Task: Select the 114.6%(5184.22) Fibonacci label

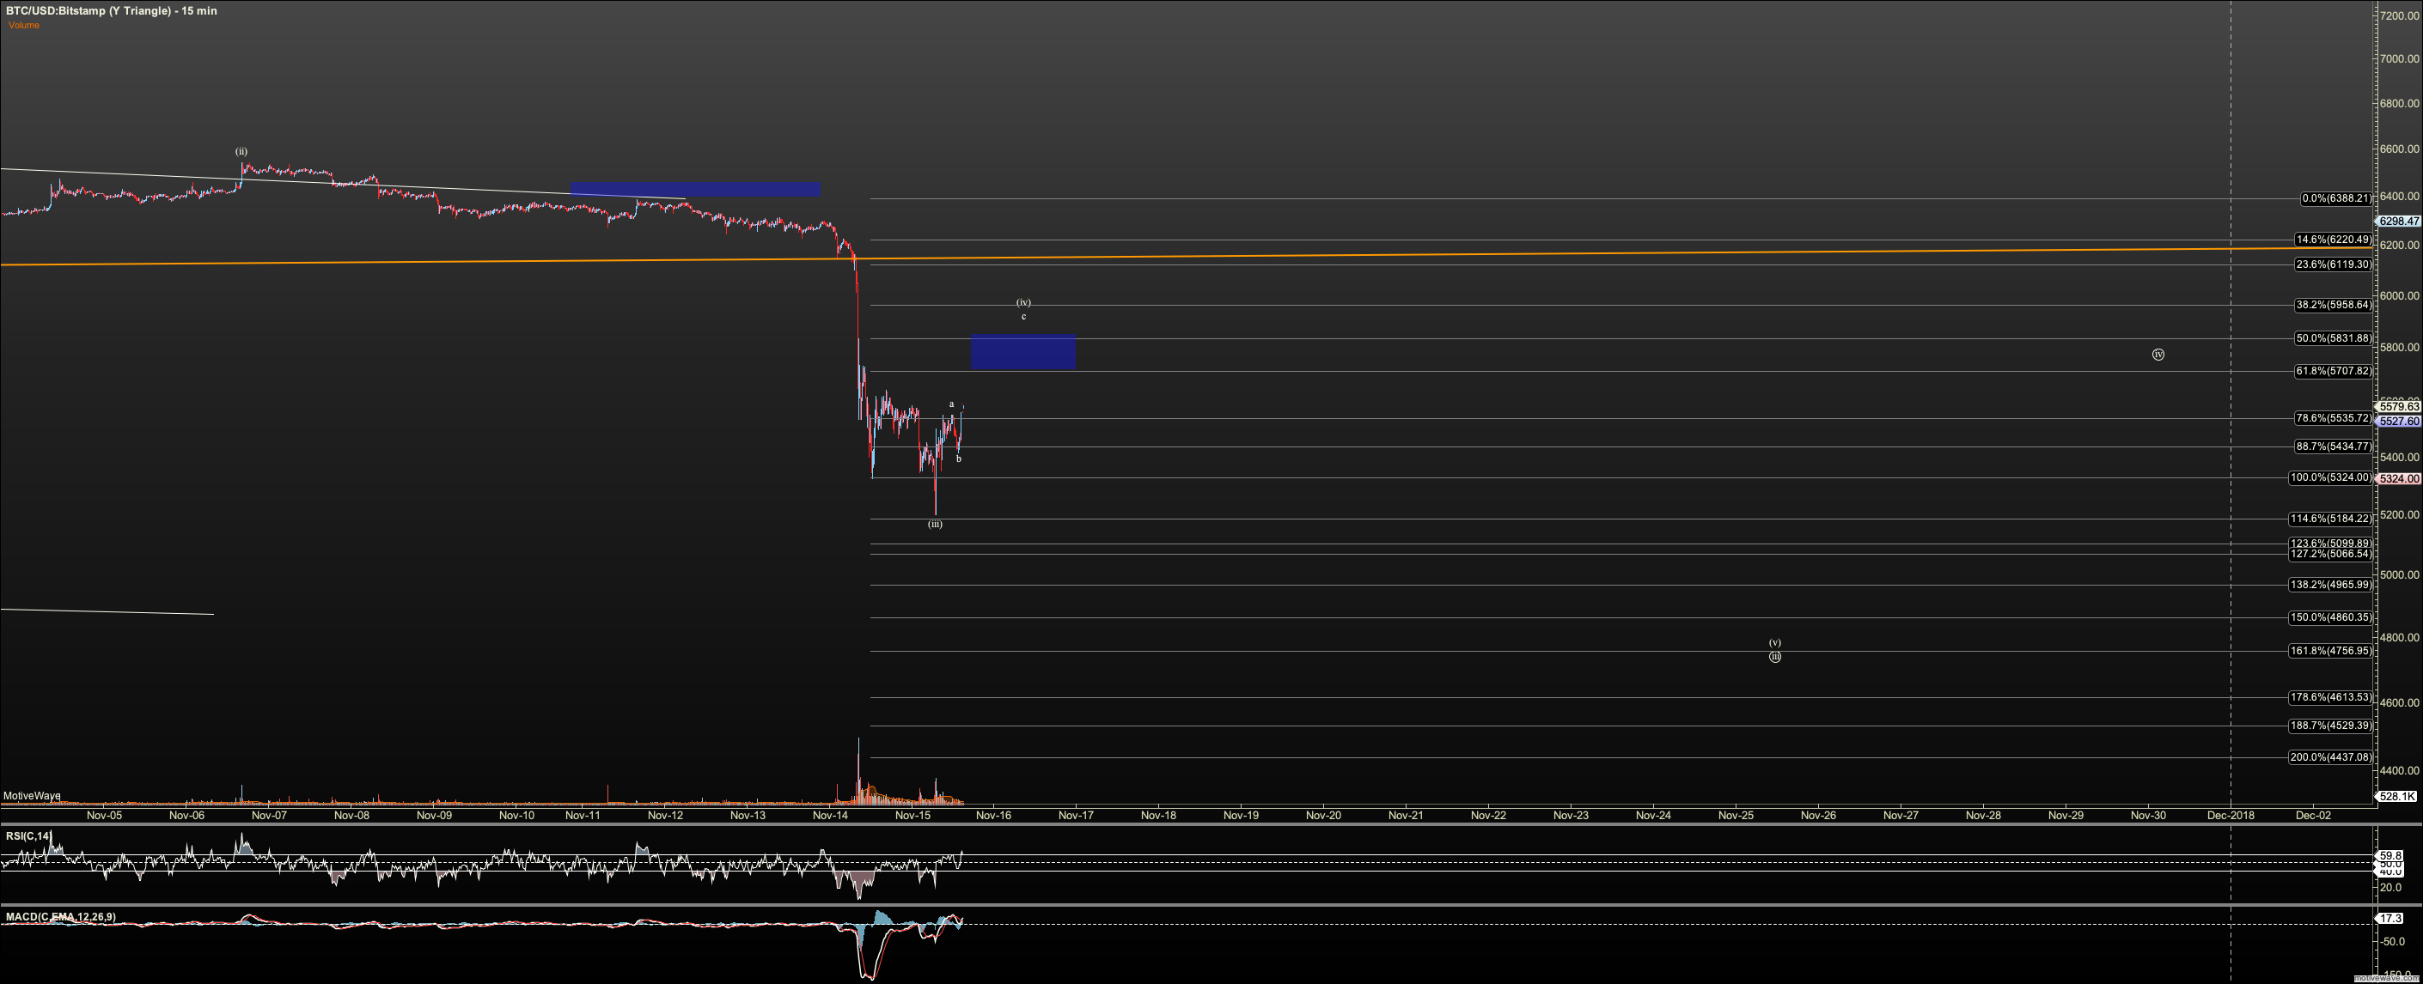Action: (x=2330, y=519)
